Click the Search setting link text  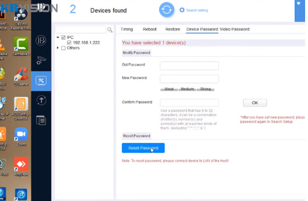(x=197, y=10)
